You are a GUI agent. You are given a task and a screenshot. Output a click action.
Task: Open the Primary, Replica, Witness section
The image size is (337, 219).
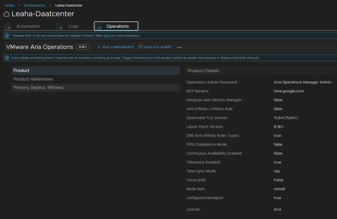[96, 88]
